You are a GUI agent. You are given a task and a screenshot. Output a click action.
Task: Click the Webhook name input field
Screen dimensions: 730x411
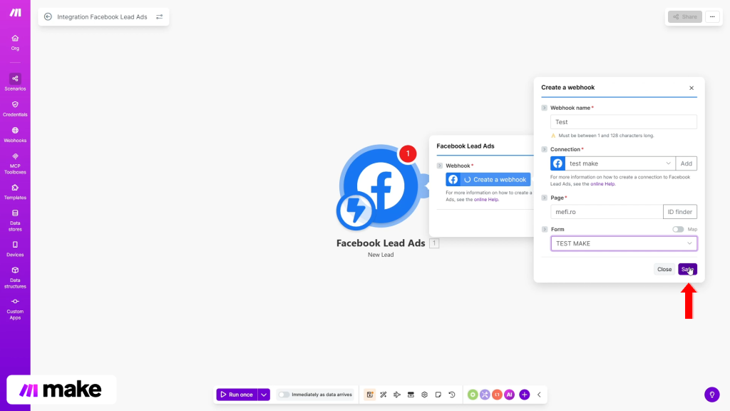623,122
